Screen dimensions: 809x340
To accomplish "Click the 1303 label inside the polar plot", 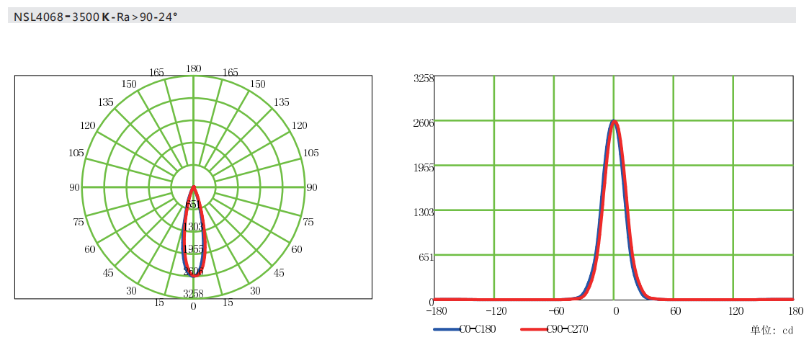I will click(x=194, y=226).
